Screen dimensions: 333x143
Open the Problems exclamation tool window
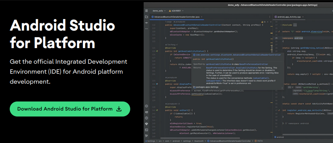click(x=147, y=118)
